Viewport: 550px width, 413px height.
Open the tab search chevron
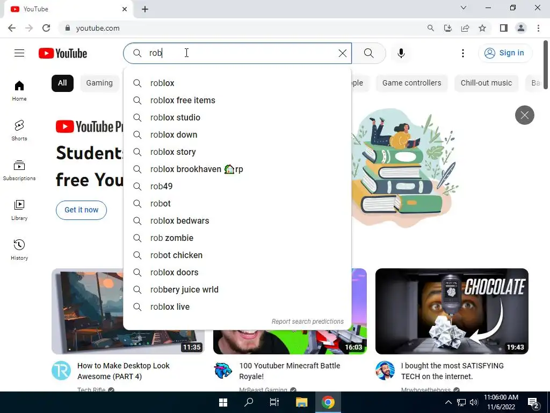(464, 8)
